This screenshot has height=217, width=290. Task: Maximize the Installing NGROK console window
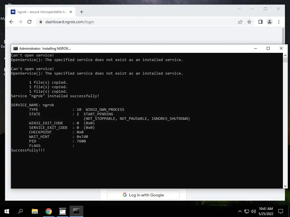(x=268, y=48)
